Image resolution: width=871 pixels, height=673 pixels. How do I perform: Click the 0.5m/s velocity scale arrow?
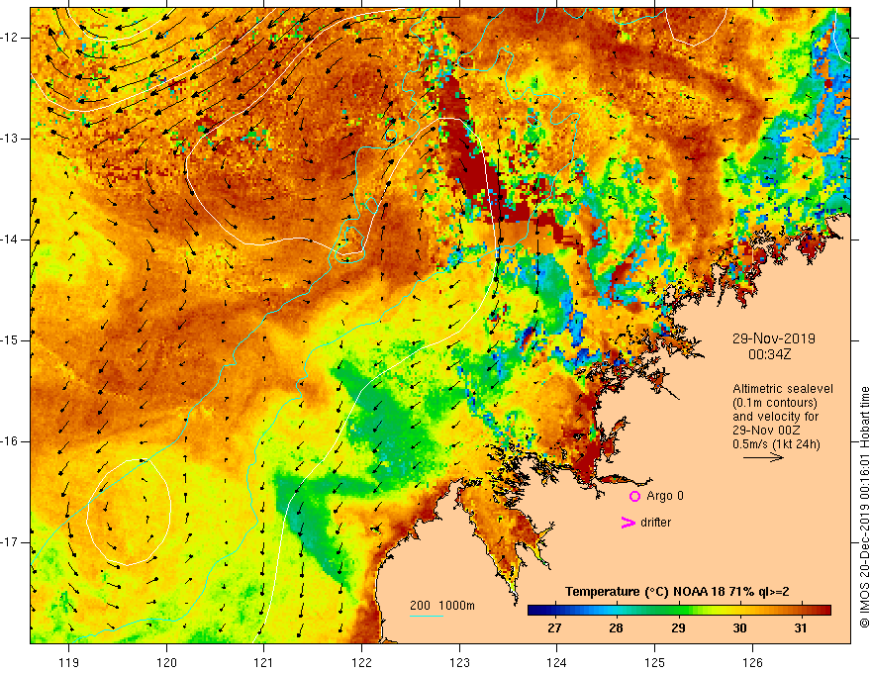pyautogui.click(x=763, y=457)
